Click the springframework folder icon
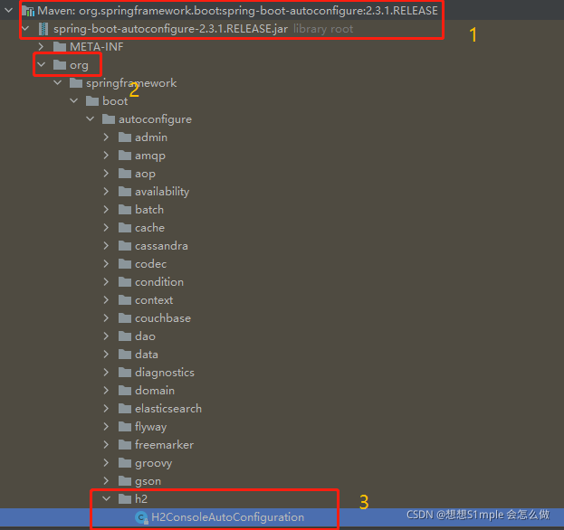The height and width of the screenshot is (530, 564). pyautogui.click(x=76, y=83)
